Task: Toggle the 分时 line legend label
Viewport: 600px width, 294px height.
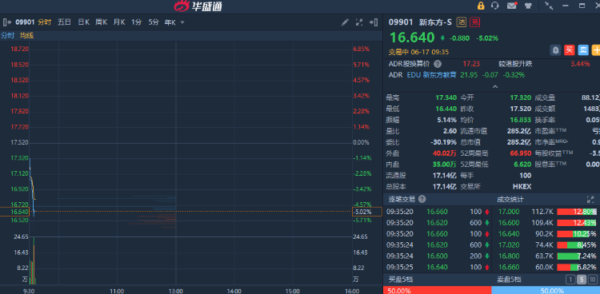Action: pyautogui.click(x=7, y=36)
